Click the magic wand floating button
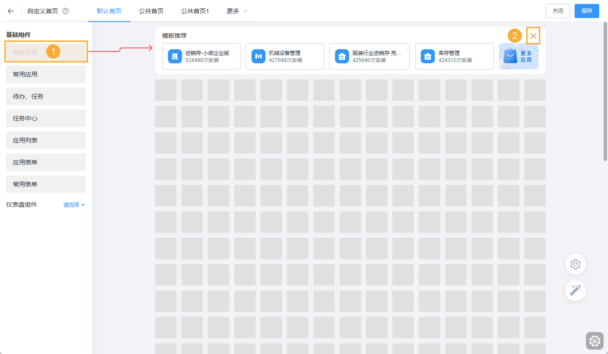 pos(575,291)
